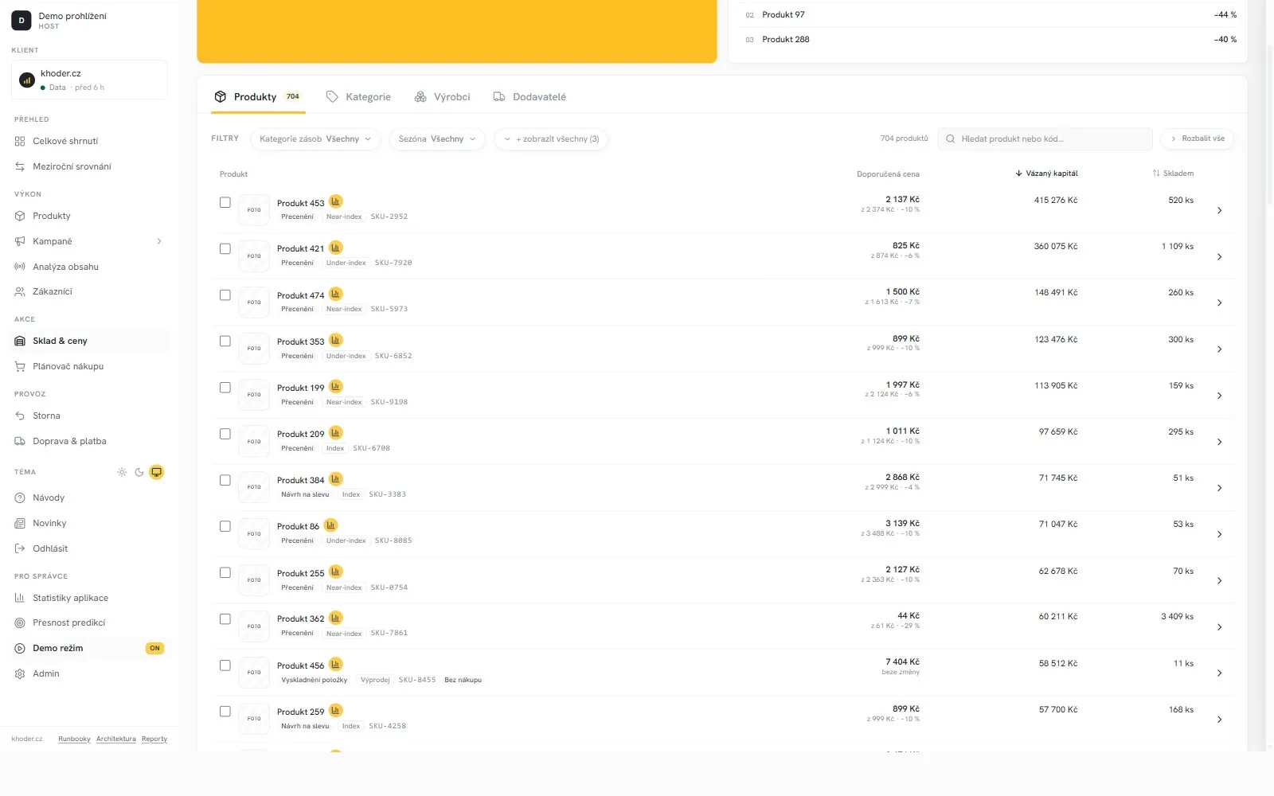Click the Analýza obsahu icon

pyautogui.click(x=20, y=267)
